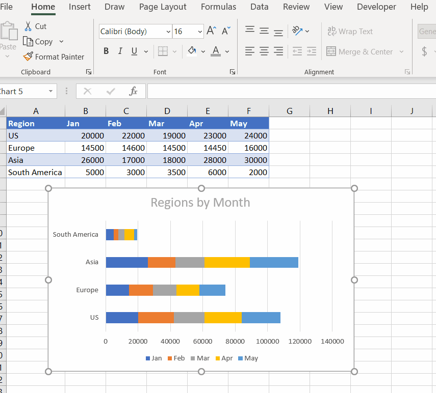Open the font name dropdown
This screenshot has height=393, width=436.
(x=169, y=31)
